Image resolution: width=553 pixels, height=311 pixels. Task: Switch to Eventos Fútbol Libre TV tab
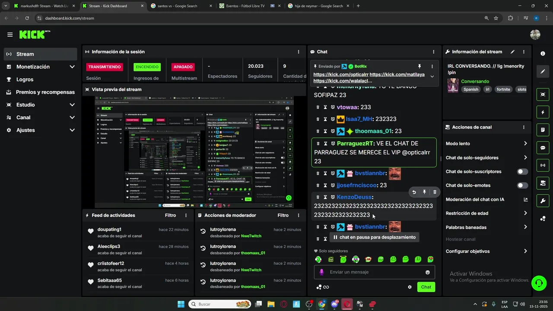tap(251, 6)
